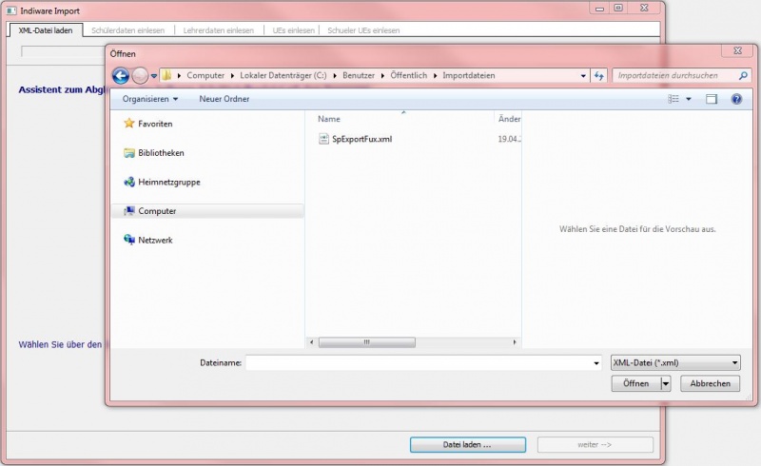Create a folder with Neuer Ordner
The height and width of the screenshot is (466, 761).
pos(224,99)
